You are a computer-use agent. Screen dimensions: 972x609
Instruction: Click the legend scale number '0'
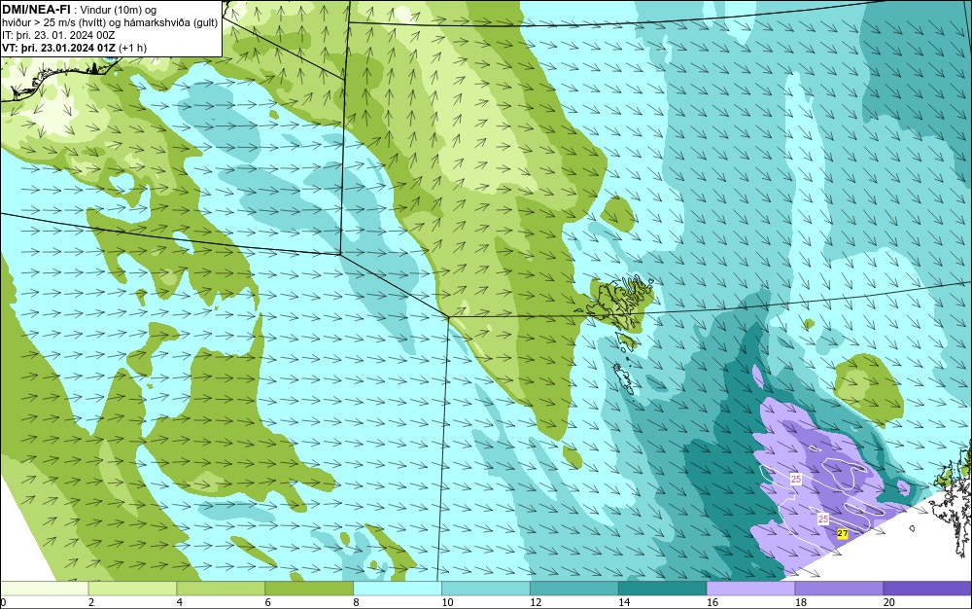[x=3, y=602]
